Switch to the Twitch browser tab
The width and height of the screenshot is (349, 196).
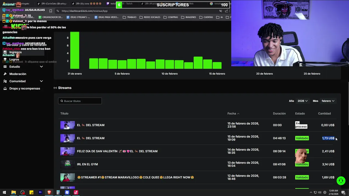pyautogui.click(x=120, y=4)
